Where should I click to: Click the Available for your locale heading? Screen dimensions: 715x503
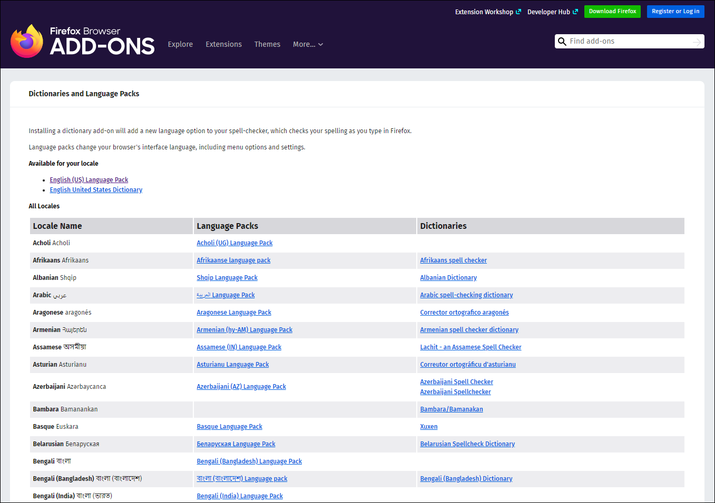[x=63, y=164]
